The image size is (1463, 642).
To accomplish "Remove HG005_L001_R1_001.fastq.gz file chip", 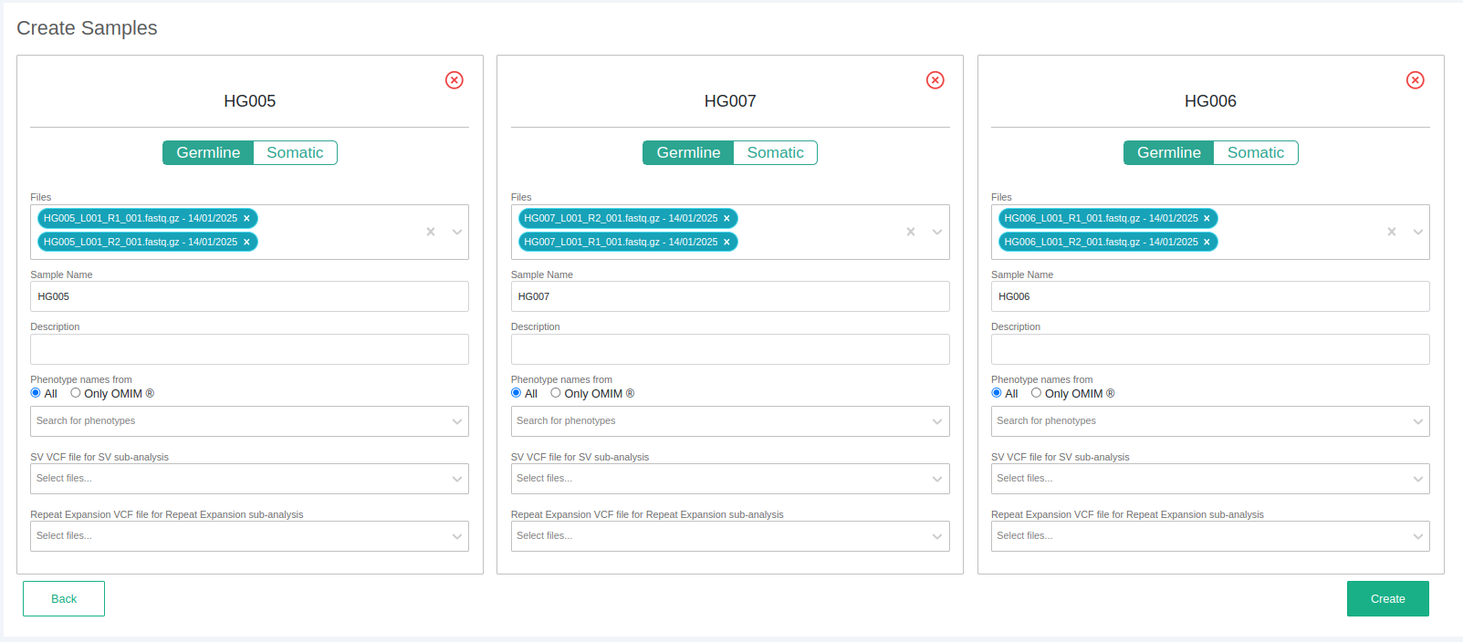I will (246, 219).
